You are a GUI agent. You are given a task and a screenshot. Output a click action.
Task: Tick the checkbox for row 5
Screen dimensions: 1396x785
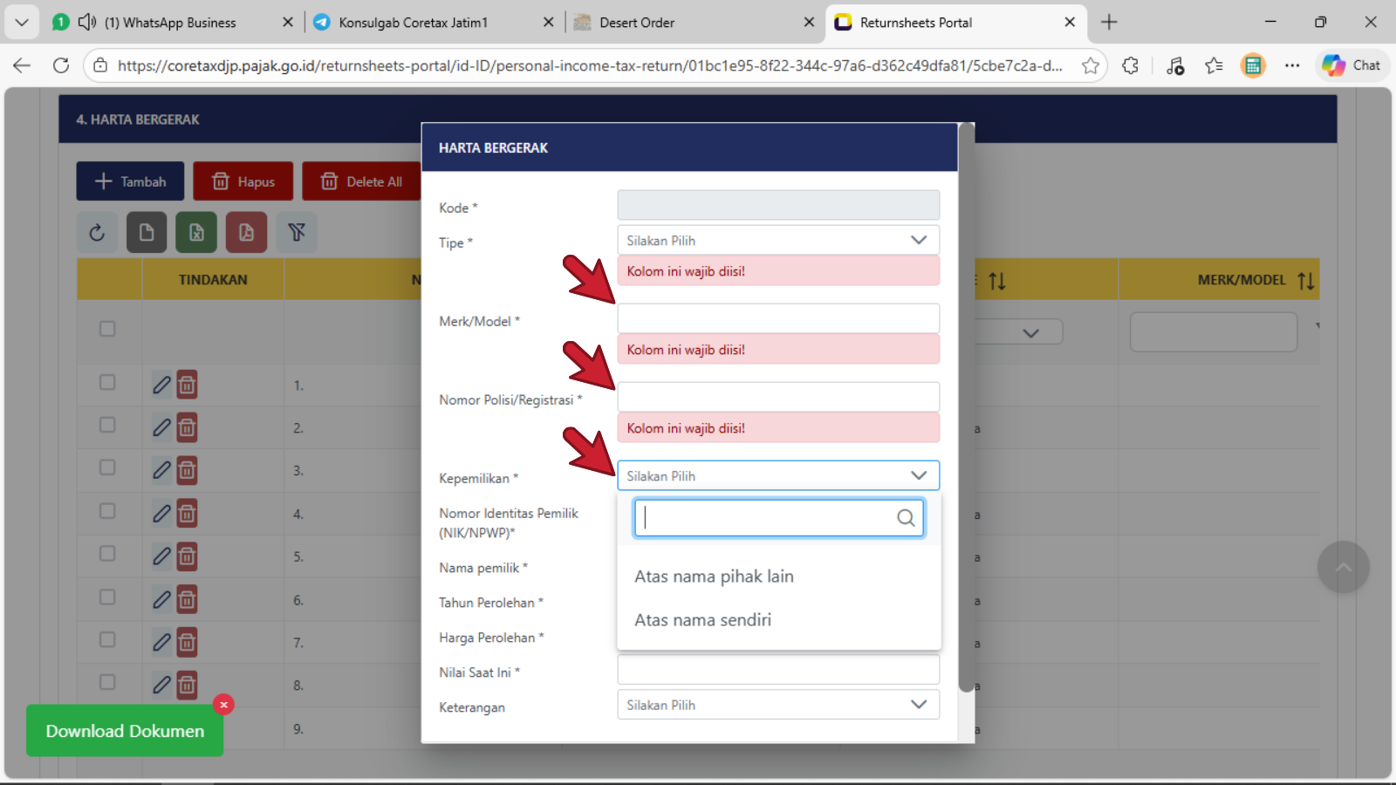click(x=107, y=554)
